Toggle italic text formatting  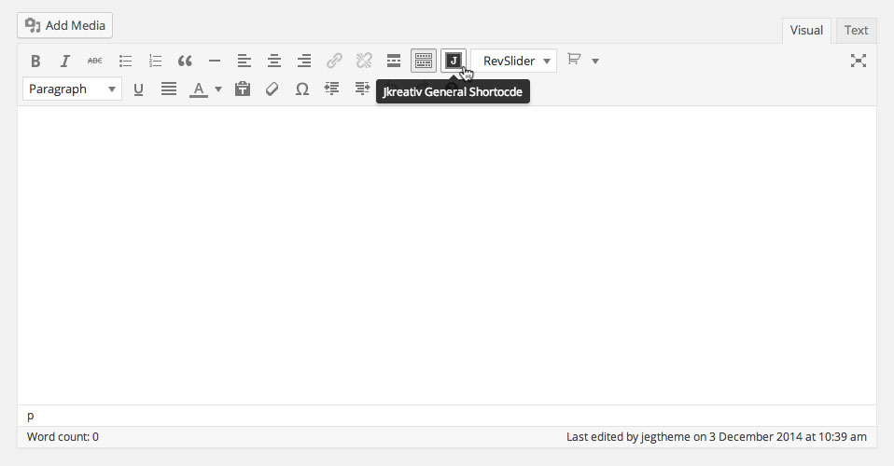(65, 62)
